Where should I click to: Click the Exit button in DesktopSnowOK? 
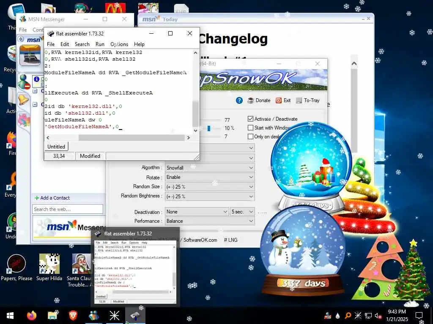tap(283, 100)
